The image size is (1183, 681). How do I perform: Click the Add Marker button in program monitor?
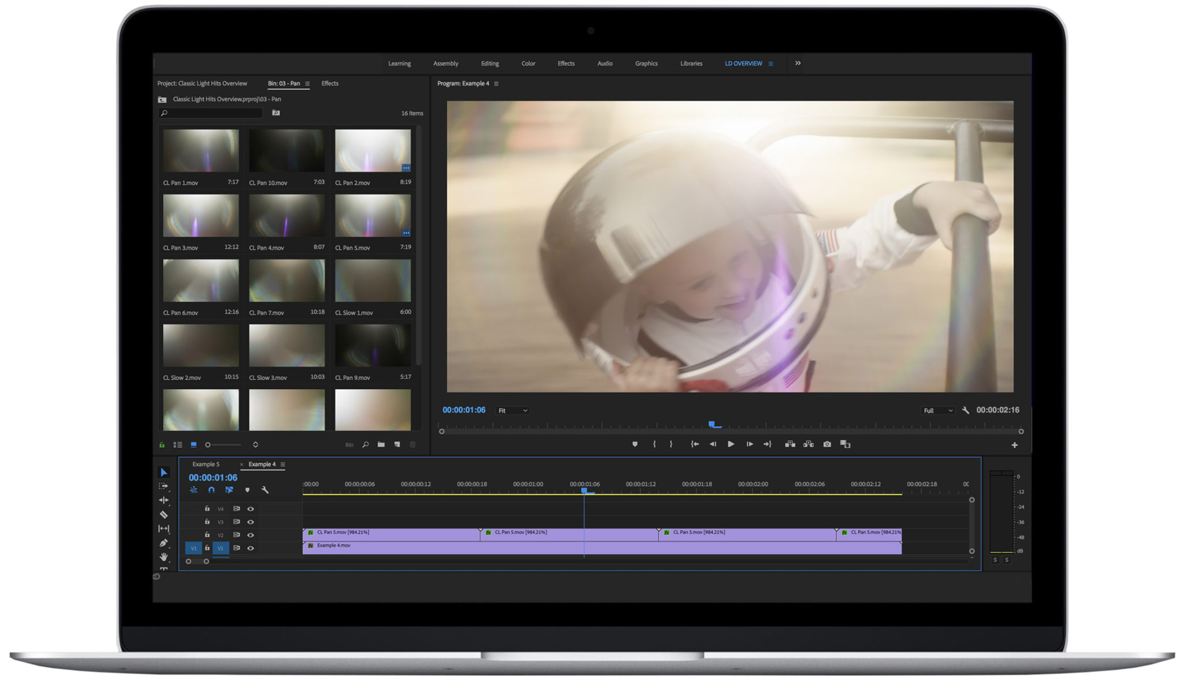(635, 444)
